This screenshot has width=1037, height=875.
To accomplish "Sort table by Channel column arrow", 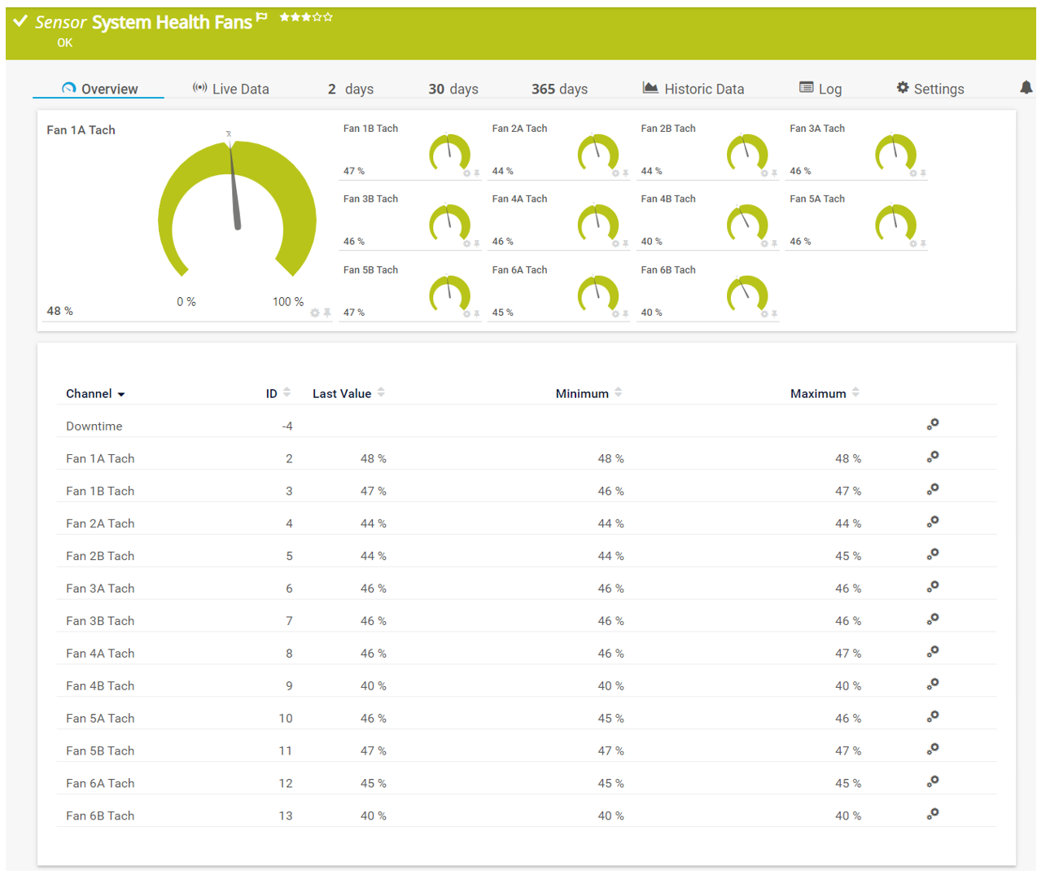I will (x=121, y=394).
